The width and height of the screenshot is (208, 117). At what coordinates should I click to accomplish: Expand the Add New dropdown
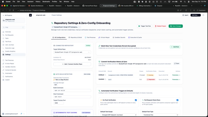tap(196, 15)
